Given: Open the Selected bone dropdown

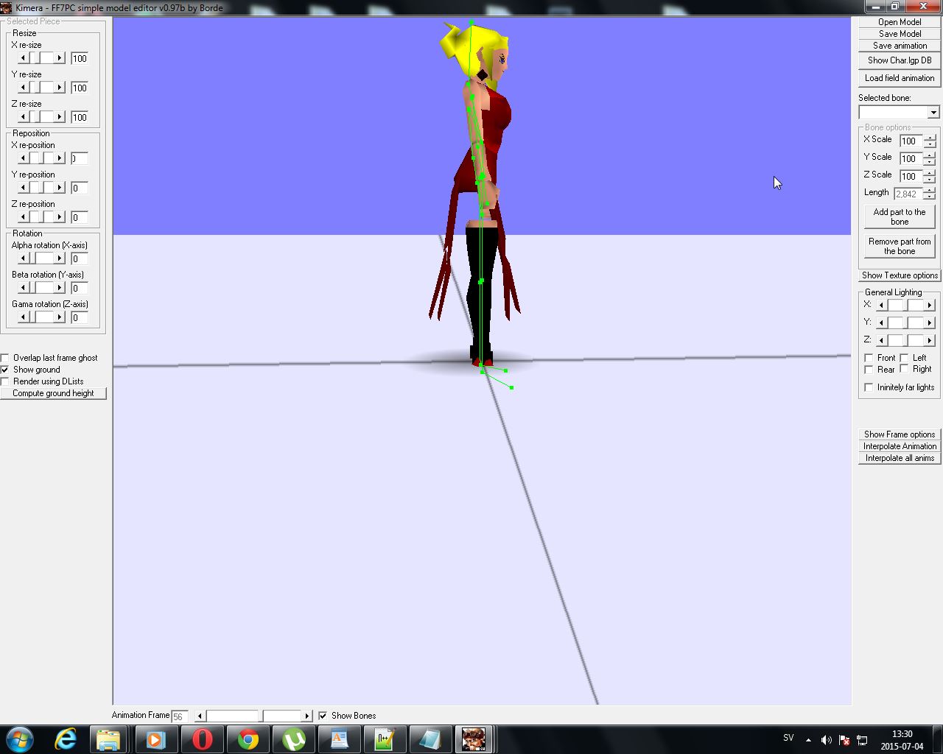Looking at the screenshot, I should [933, 113].
